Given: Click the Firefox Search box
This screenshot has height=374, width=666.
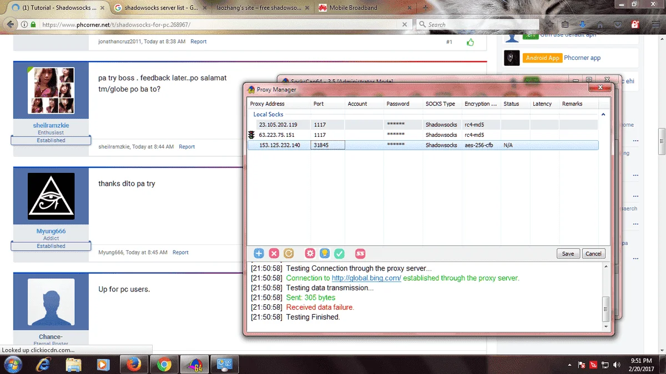Looking at the screenshot, I should click(x=477, y=24).
